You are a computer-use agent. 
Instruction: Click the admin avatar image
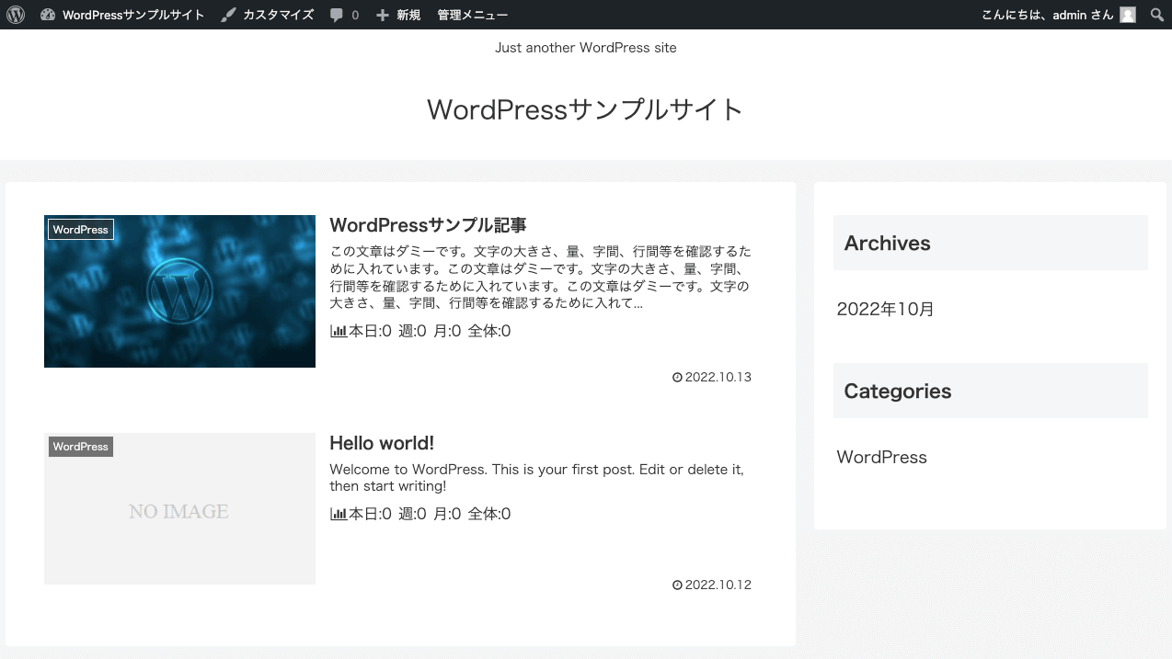[1127, 14]
